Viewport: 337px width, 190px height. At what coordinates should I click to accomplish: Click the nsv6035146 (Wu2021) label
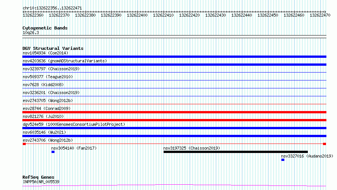click(44, 132)
